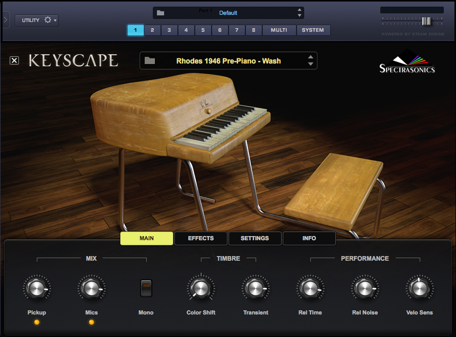This screenshot has width=456, height=337.
Task: Open the Multi page
Action: pos(279,30)
